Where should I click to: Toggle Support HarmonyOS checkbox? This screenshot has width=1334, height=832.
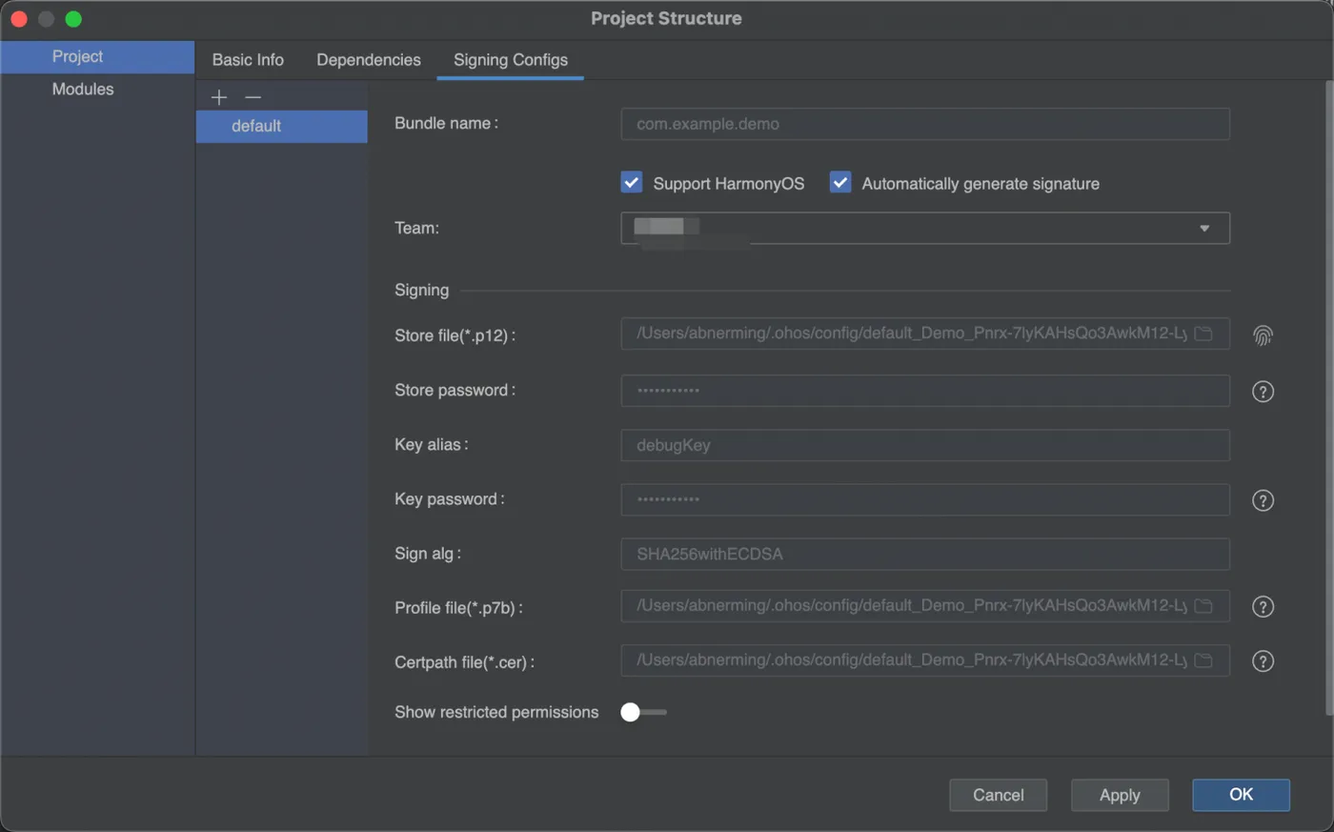coord(631,182)
